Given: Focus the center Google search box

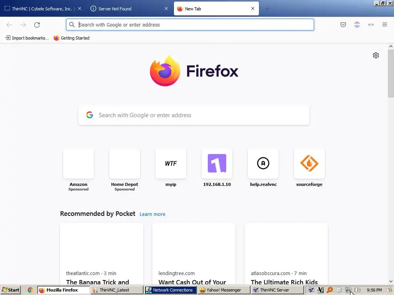Looking at the screenshot, I should [194, 115].
